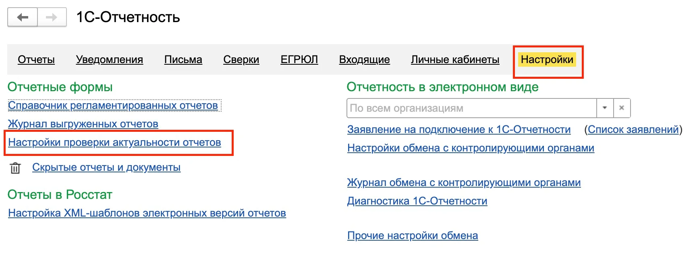Click the forward navigation arrow
This screenshot has height=266, width=697.
tap(52, 17)
